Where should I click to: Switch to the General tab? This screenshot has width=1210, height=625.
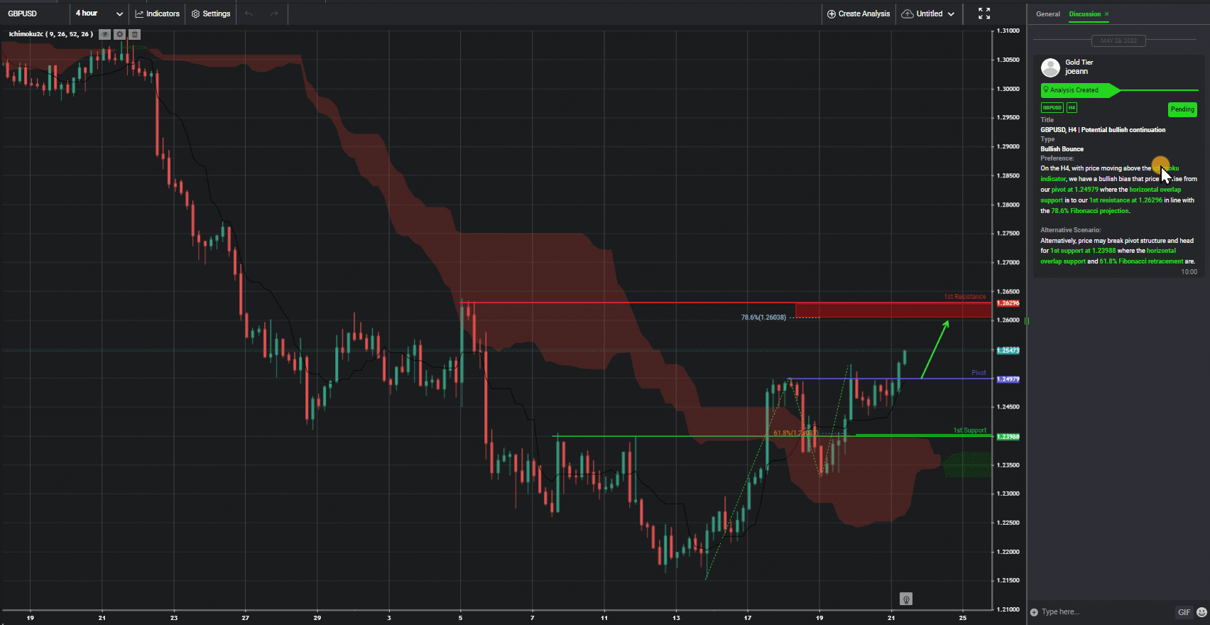tap(1047, 14)
